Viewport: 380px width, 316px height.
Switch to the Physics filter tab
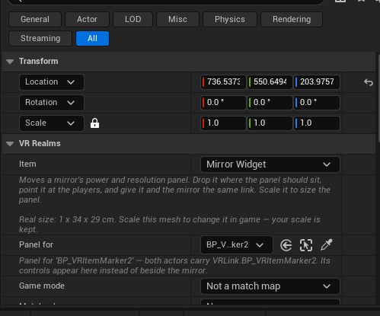pos(230,19)
